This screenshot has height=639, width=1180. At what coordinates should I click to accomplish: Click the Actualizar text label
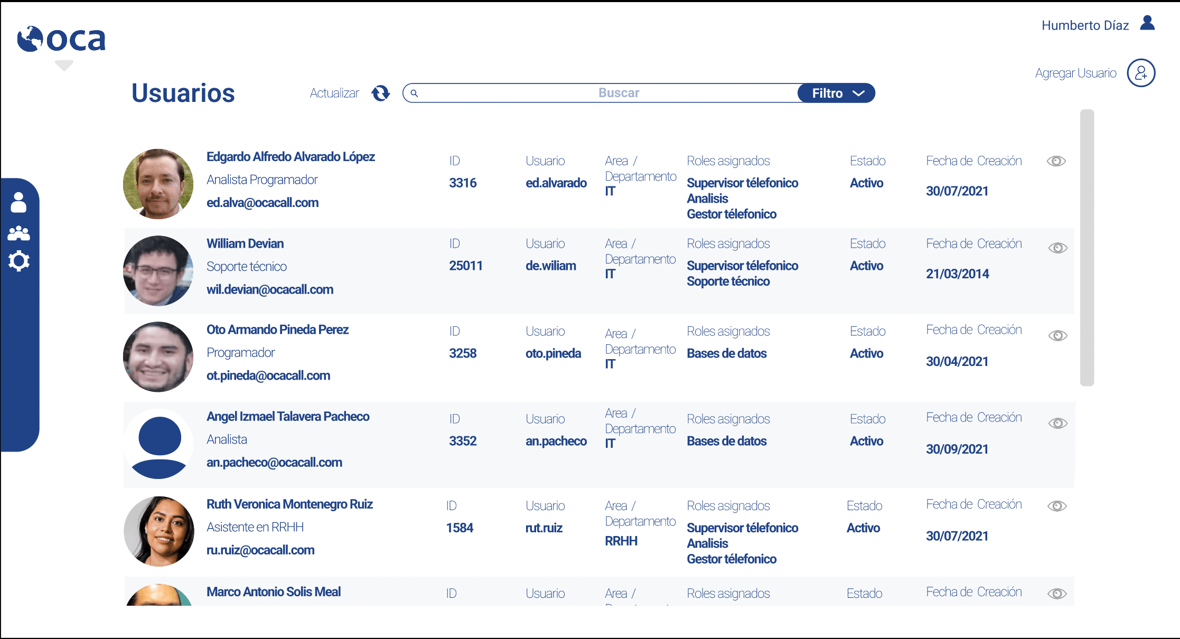click(334, 93)
